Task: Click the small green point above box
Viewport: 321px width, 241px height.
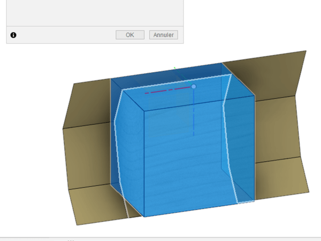Action: tap(174, 67)
